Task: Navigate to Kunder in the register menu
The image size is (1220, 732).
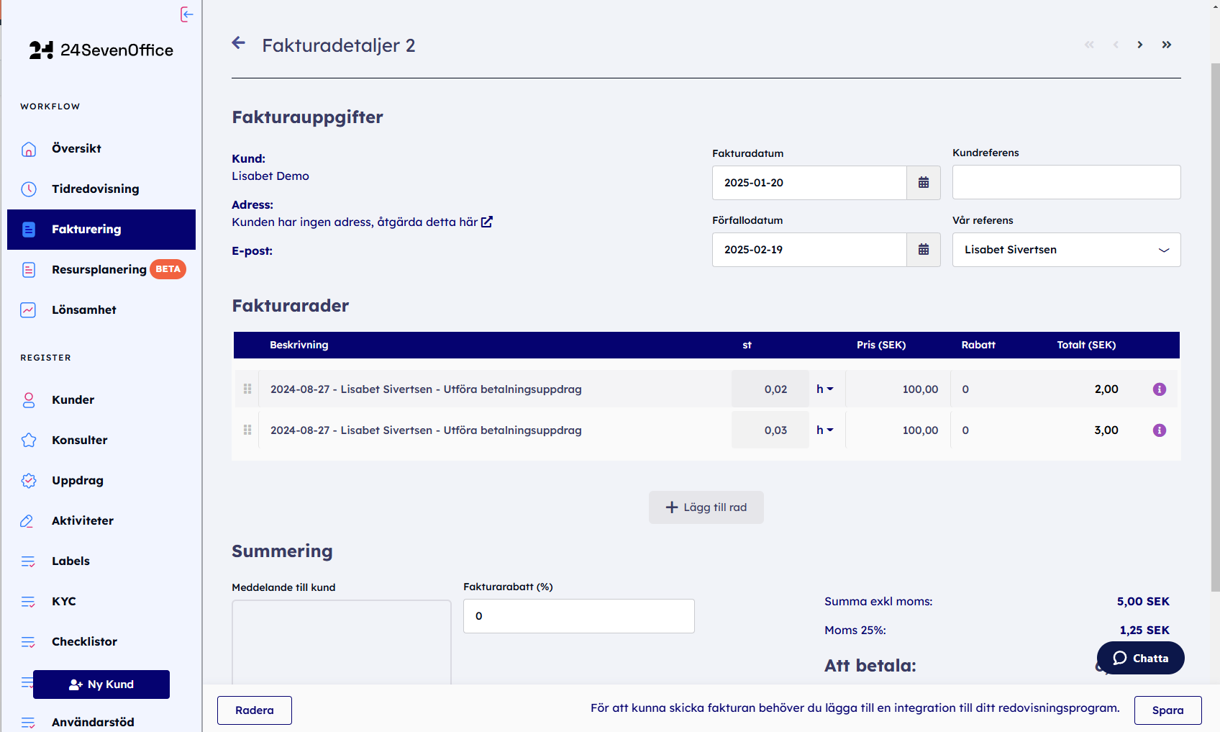Action: pyautogui.click(x=73, y=399)
